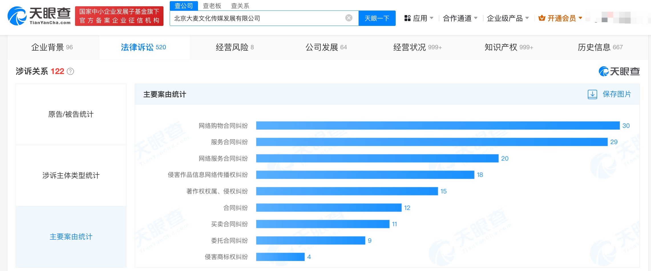Image resolution: width=651 pixels, height=271 pixels.
Task: Select 原告/被告统计 in the side menu
Action: click(x=71, y=114)
